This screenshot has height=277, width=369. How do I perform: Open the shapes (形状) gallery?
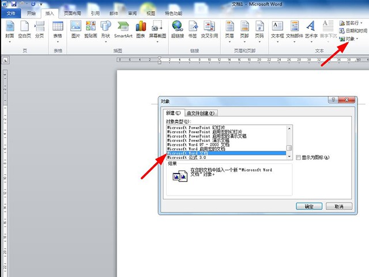click(x=106, y=29)
